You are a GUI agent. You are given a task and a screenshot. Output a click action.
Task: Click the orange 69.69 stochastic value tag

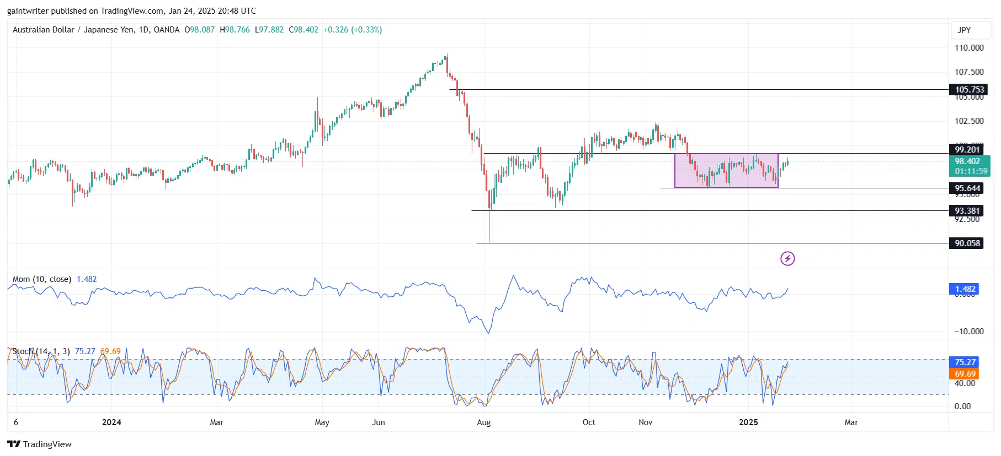(965, 374)
